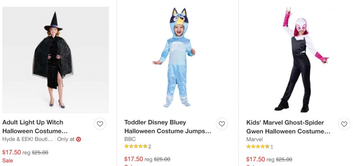This screenshot has height=166, width=353.
Task: Click the Target bullseye logo icon
Action: tap(79, 139)
